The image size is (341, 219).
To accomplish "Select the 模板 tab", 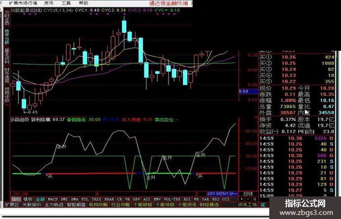I will pos(28,199).
